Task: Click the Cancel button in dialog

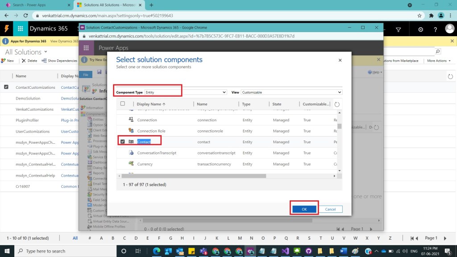Action: pos(330,209)
